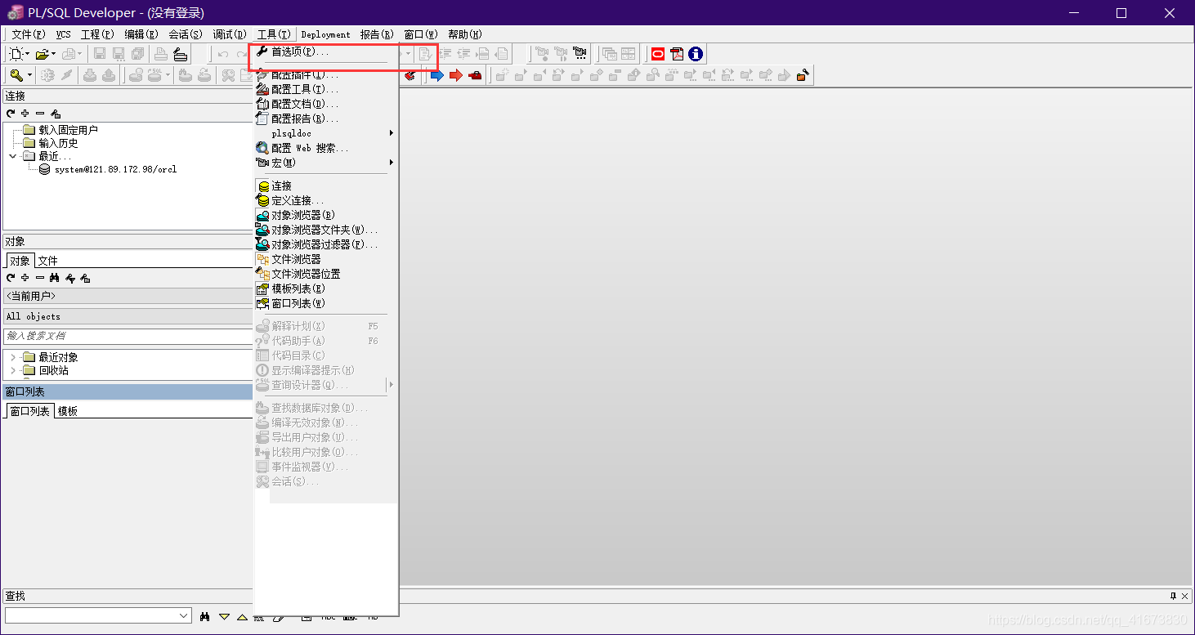Select system@121.89.172.98/orcl connection
The width and height of the screenshot is (1195, 635).
point(115,169)
